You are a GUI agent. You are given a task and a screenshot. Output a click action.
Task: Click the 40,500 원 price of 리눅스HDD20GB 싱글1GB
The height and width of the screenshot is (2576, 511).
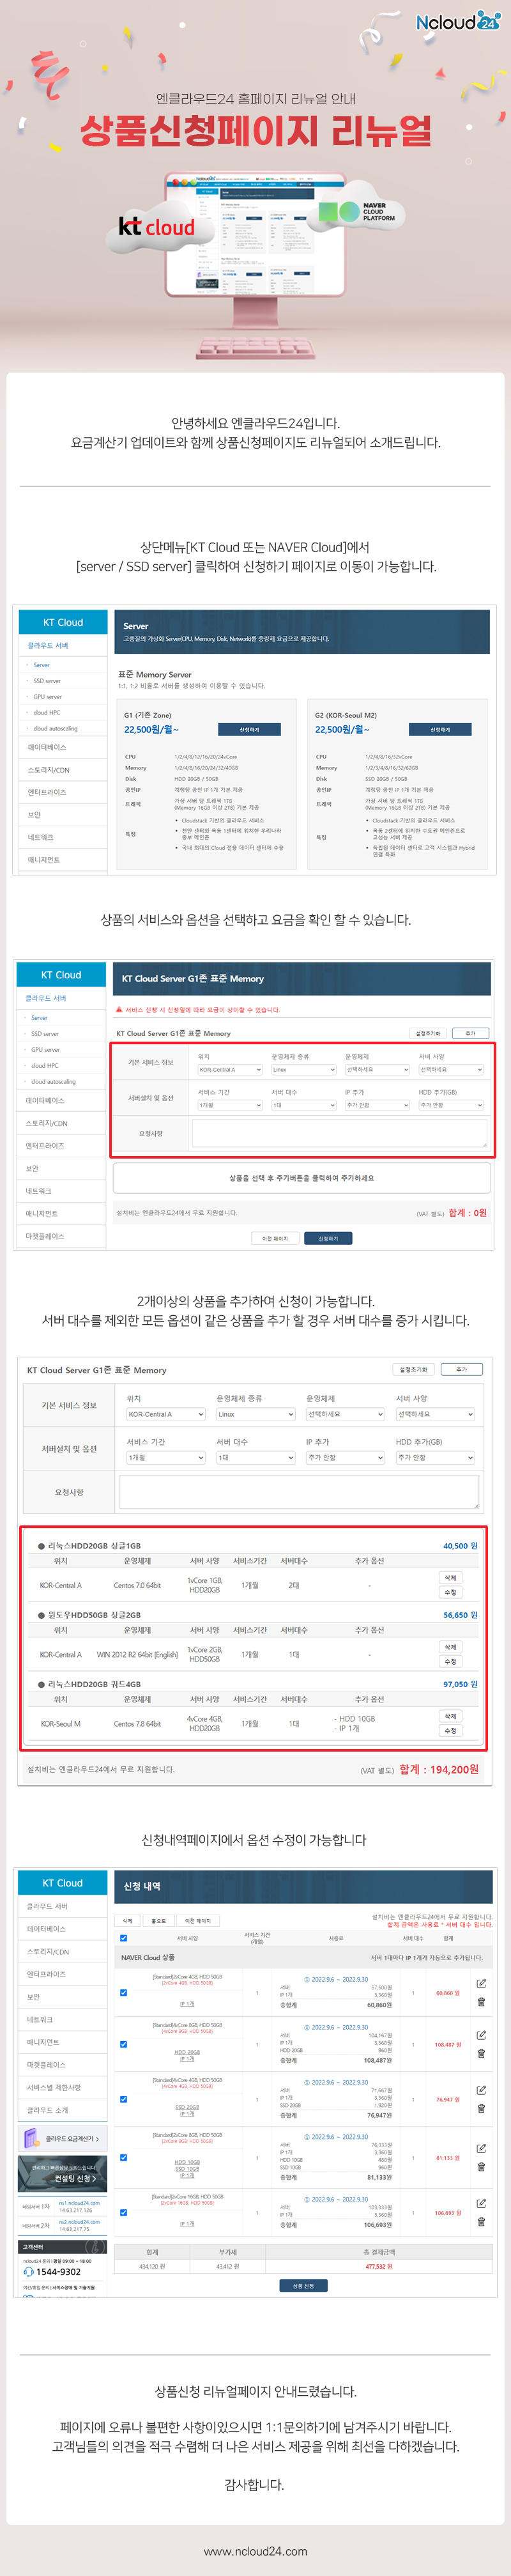point(460,1546)
